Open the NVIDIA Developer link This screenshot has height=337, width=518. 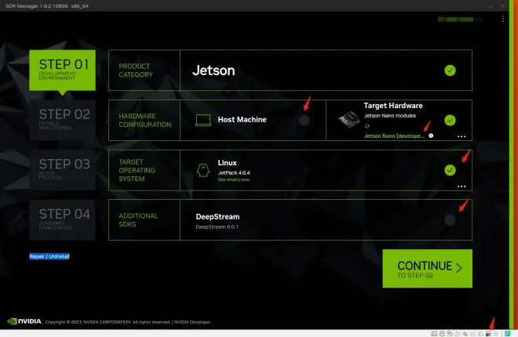pos(192,322)
